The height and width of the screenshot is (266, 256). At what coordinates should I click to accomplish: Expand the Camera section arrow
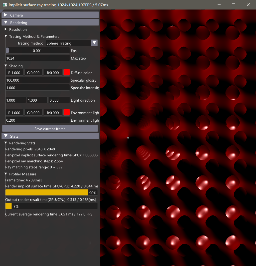point(5,15)
